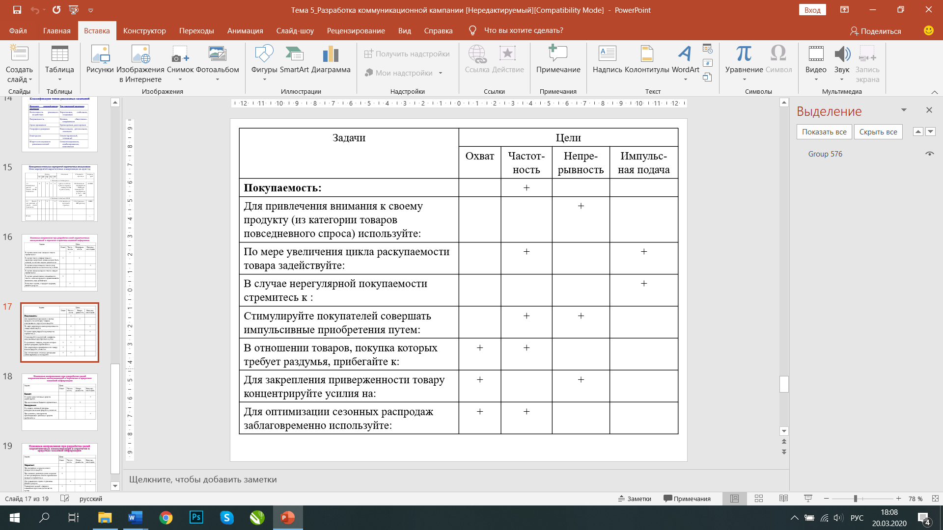The height and width of the screenshot is (530, 943).
Task: Click the Undo arrow icon
Action: click(35, 10)
